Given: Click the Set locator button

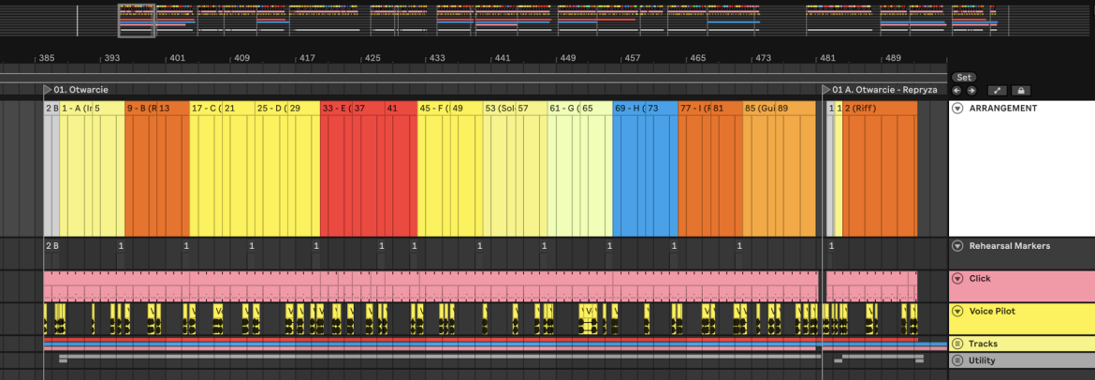Looking at the screenshot, I should coord(964,78).
